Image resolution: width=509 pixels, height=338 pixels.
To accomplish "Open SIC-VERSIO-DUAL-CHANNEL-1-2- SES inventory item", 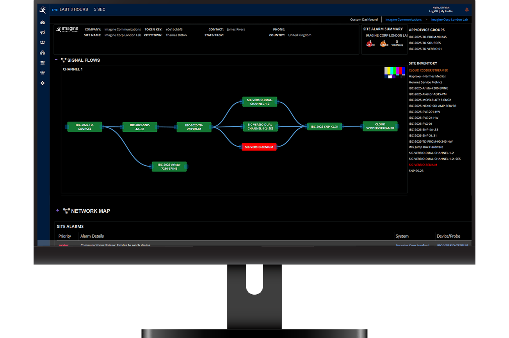I will [x=434, y=159].
